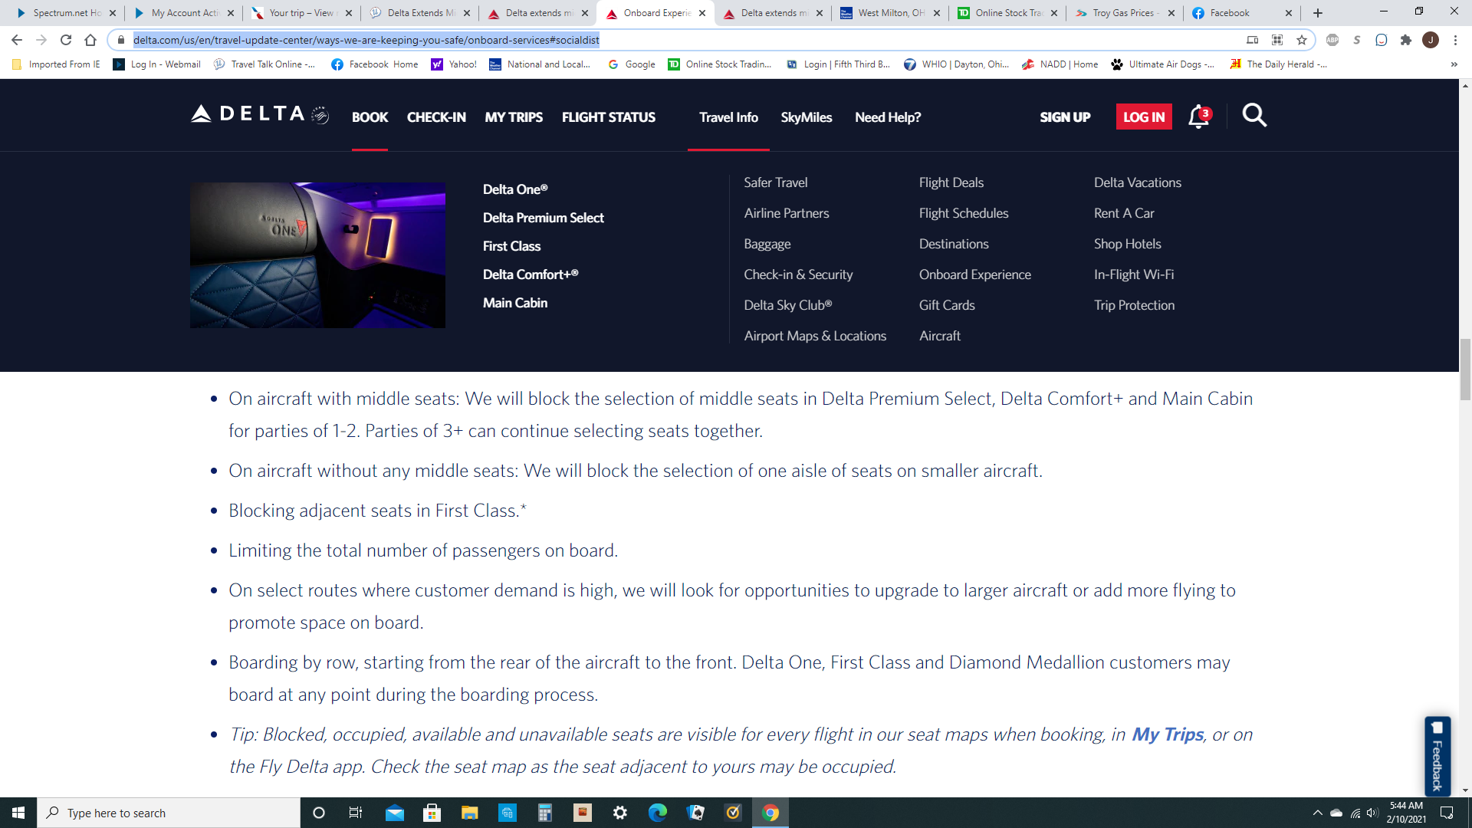
Task: Click the SIGN UP button
Action: (1065, 117)
